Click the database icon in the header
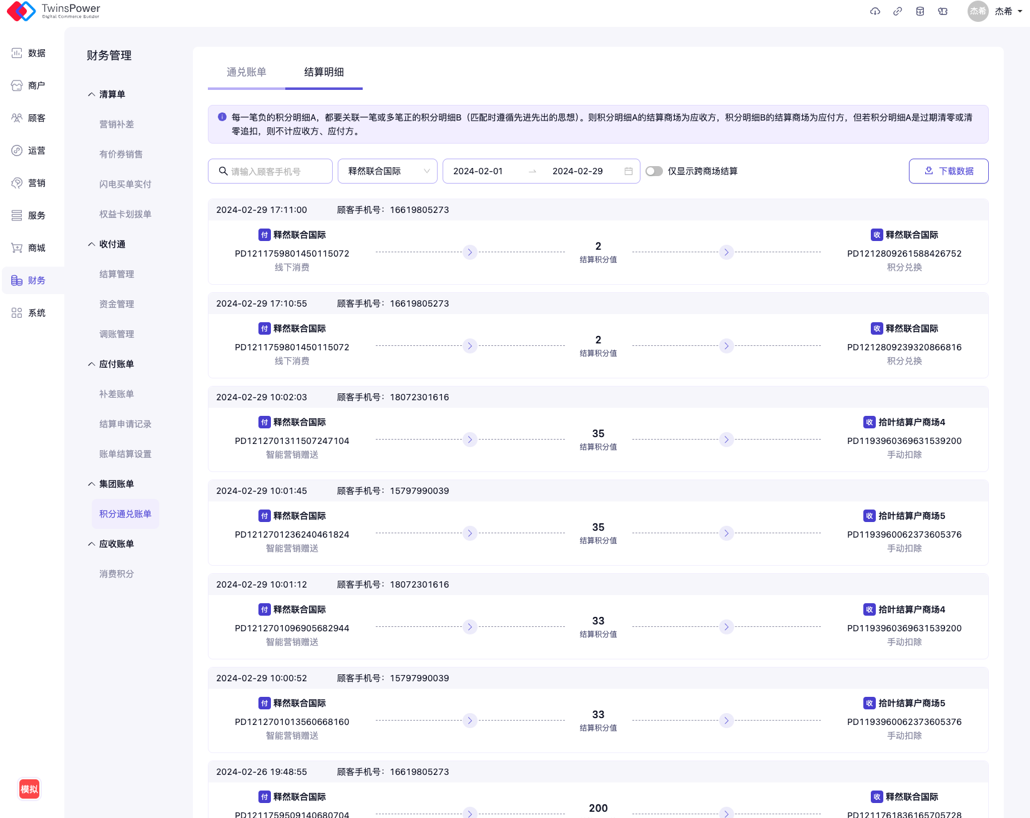 click(x=920, y=11)
